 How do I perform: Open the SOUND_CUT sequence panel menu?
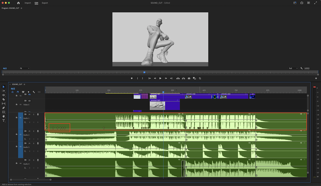pyautogui.click(x=24, y=84)
